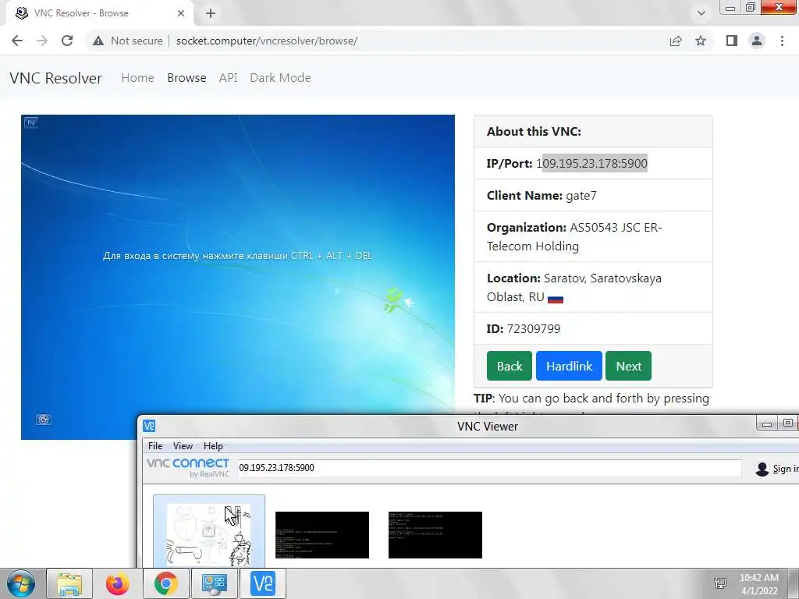
Task: Switch on Dark Mode
Action: (280, 78)
